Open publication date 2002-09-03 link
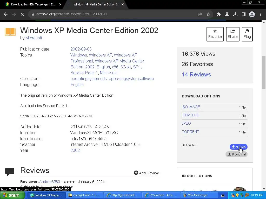266x199 pixels. click(x=81, y=49)
